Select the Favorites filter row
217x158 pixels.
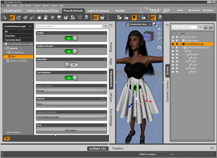pyautogui.click(x=18, y=36)
